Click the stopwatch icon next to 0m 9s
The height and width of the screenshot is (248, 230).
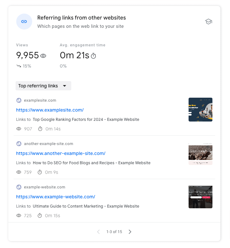pyautogui.click(x=40, y=172)
